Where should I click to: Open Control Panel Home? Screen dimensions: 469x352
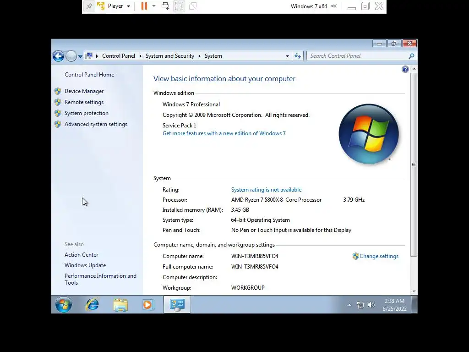(x=89, y=75)
